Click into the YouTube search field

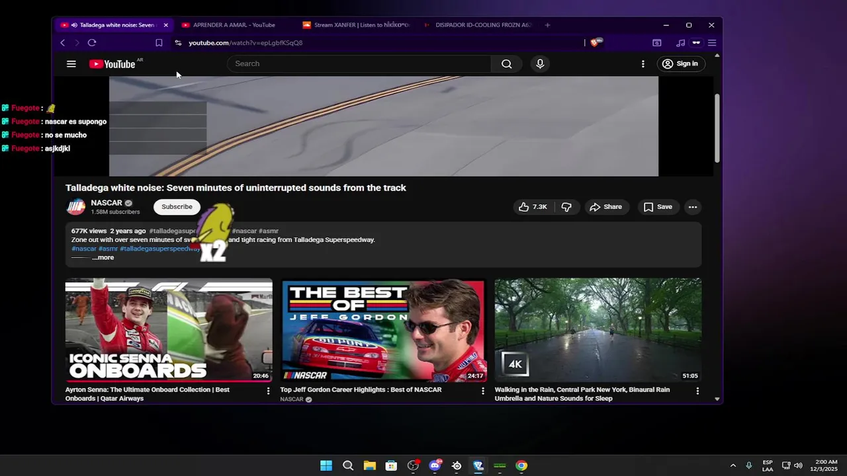pyautogui.click(x=359, y=63)
